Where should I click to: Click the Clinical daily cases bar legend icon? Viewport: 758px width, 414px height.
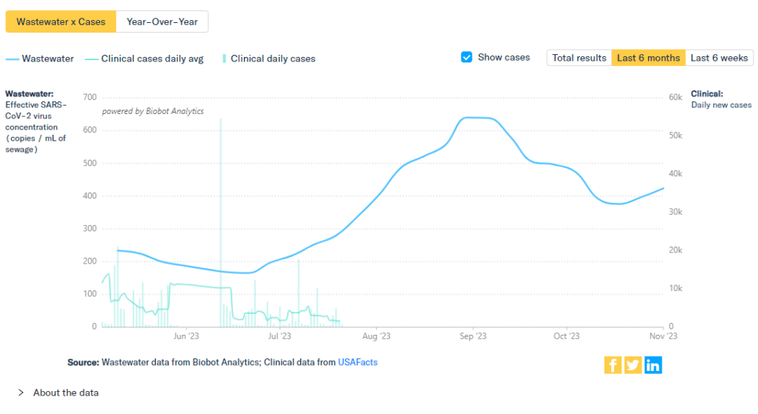(224, 59)
